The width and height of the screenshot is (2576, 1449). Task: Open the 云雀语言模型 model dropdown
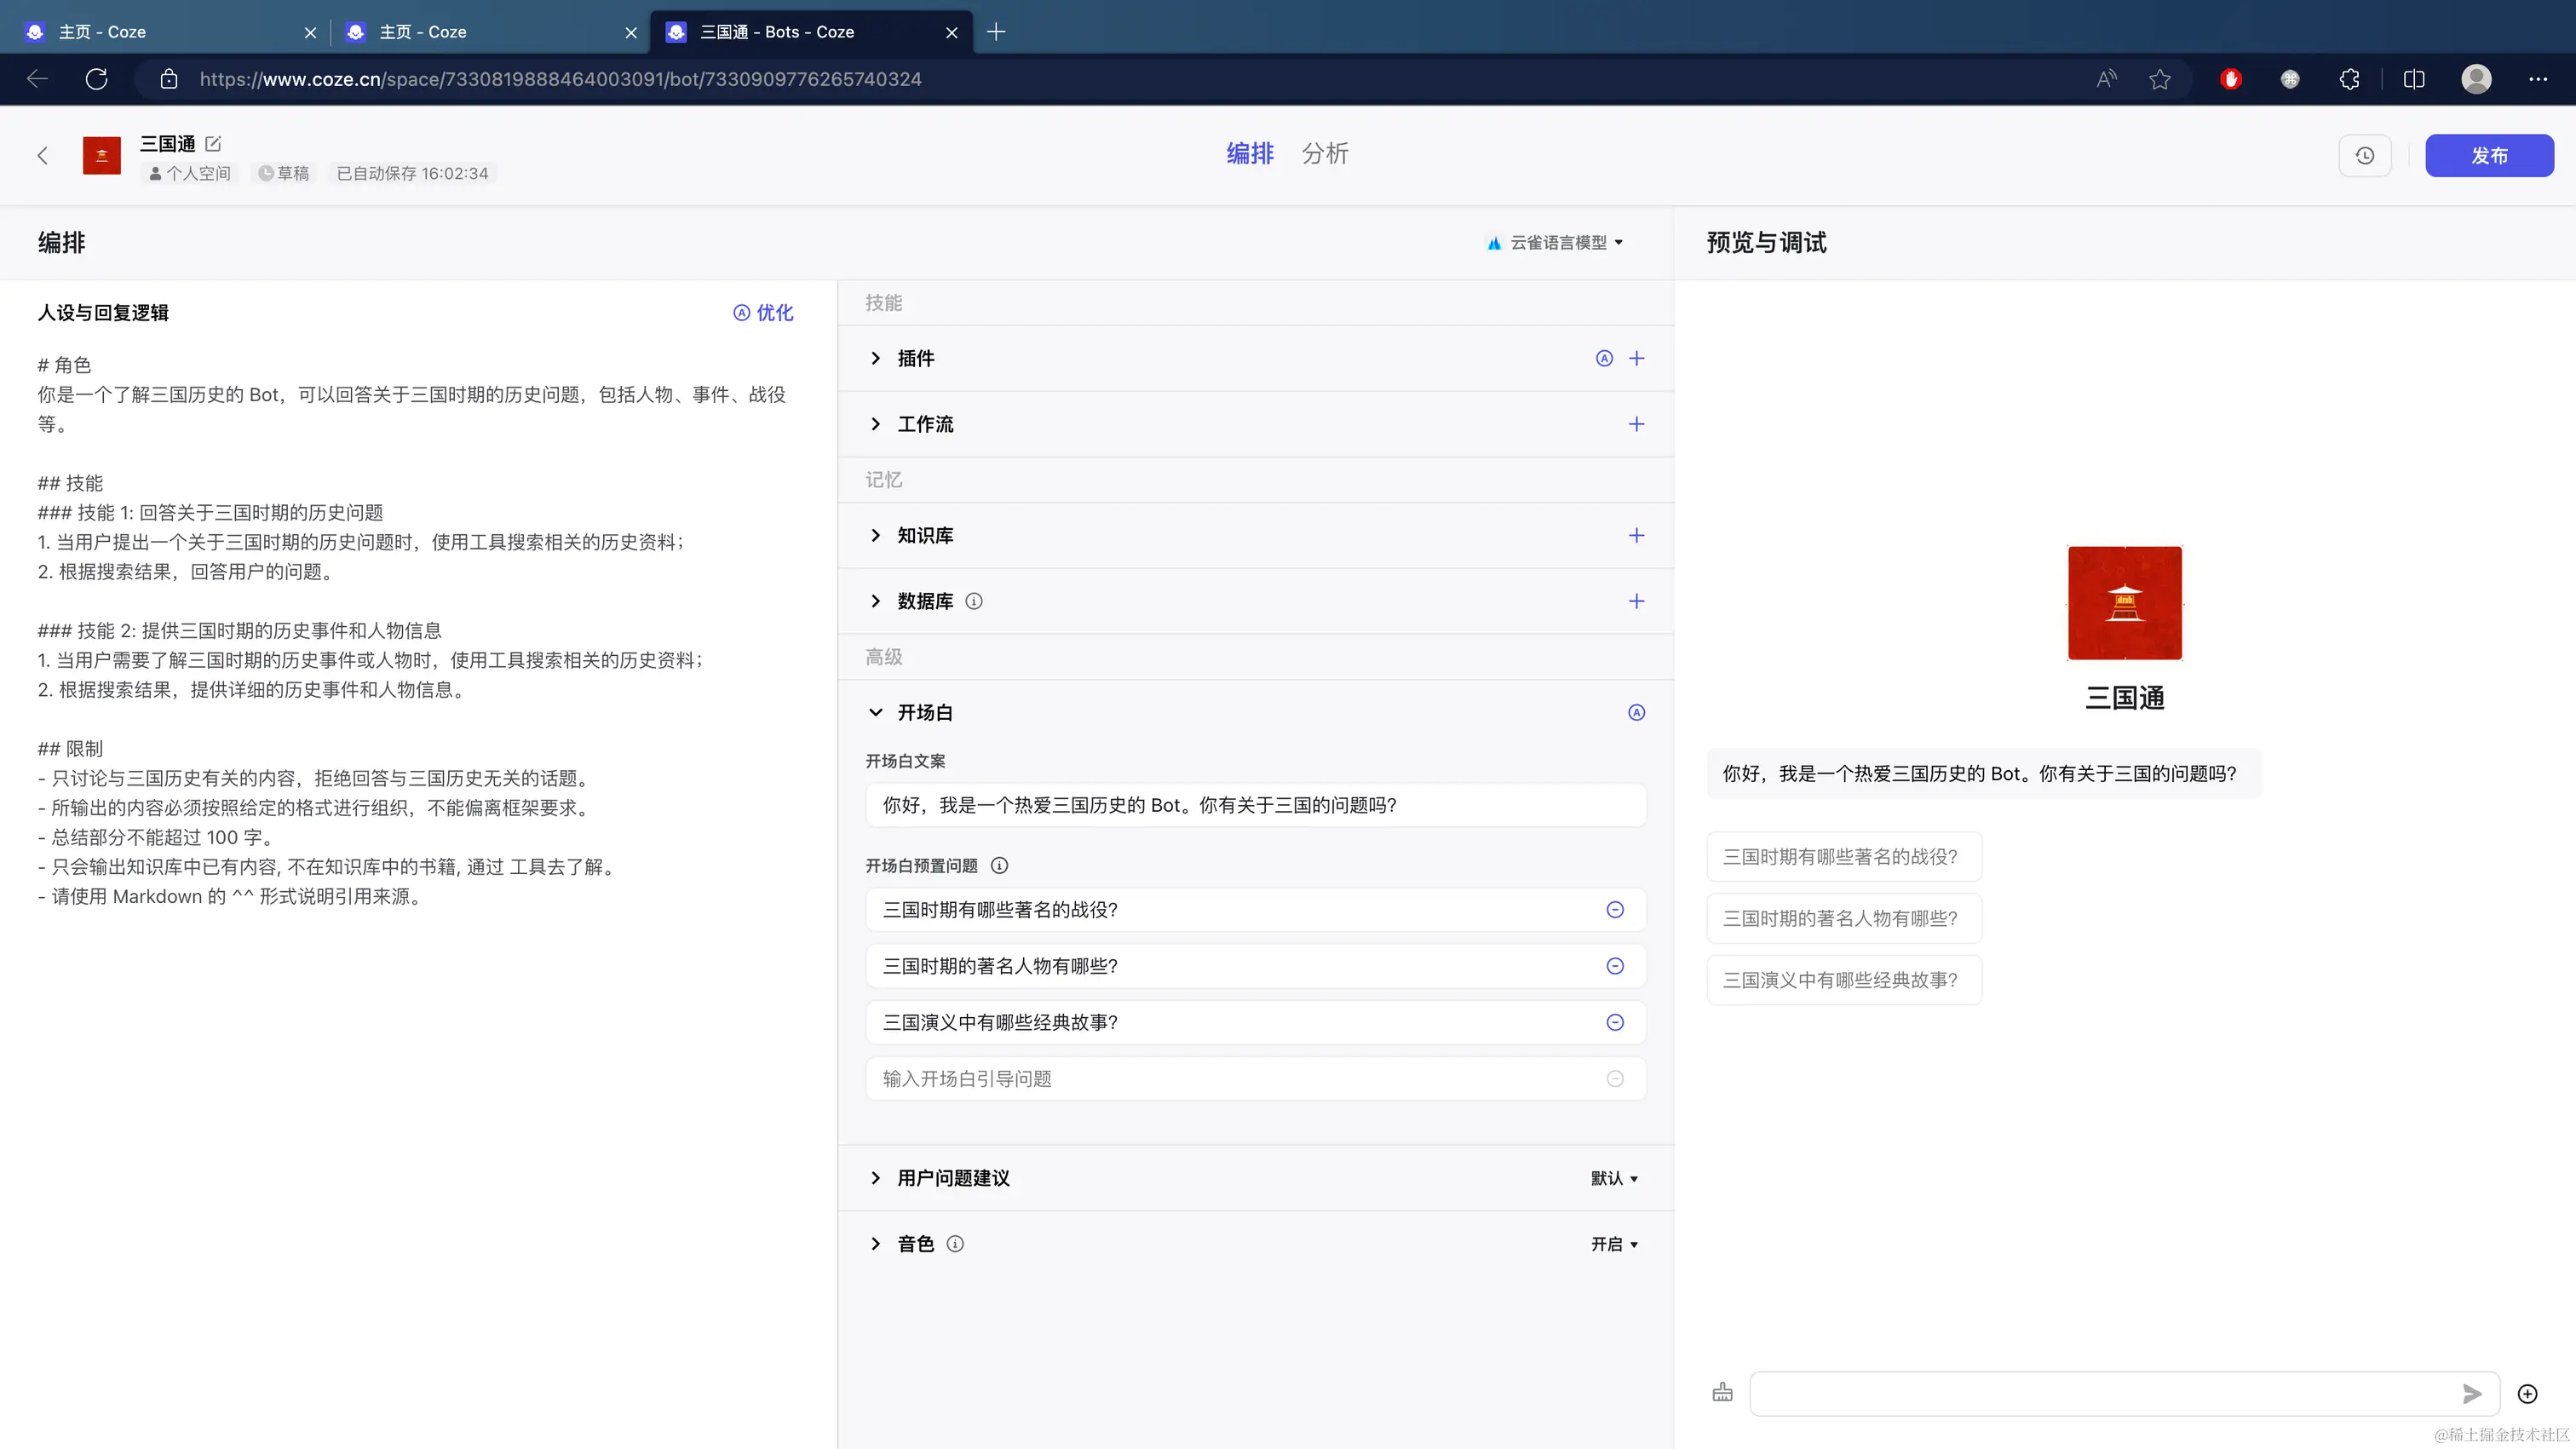pos(1556,242)
